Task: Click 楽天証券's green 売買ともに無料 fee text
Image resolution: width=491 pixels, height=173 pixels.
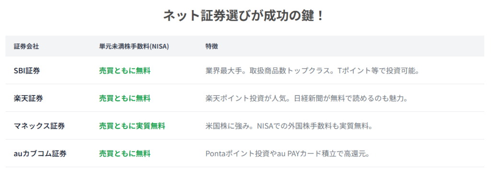Action: [125, 98]
